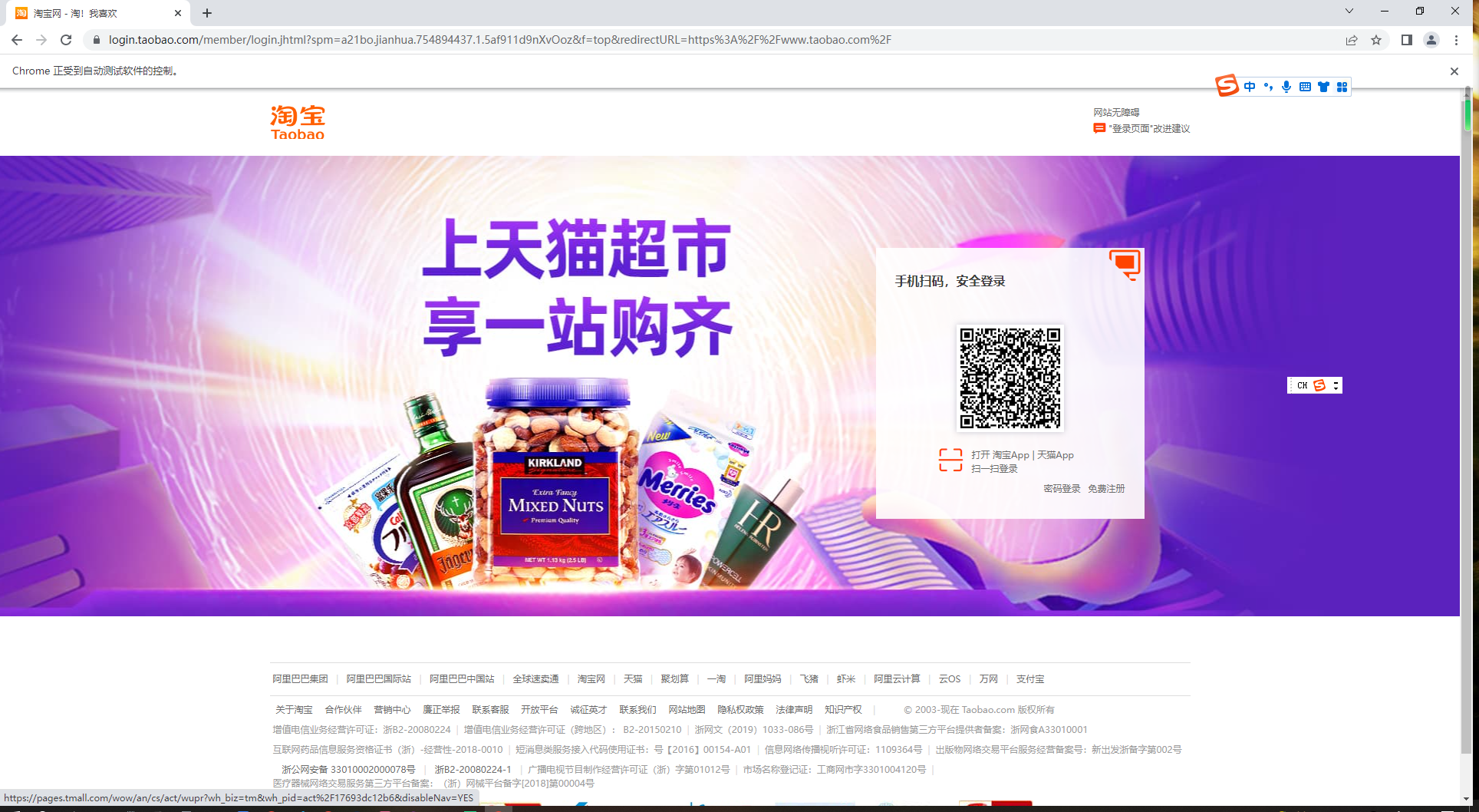Image resolution: width=1479 pixels, height=812 pixels.
Task: Open 营销中心 link
Action: coord(392,710)
